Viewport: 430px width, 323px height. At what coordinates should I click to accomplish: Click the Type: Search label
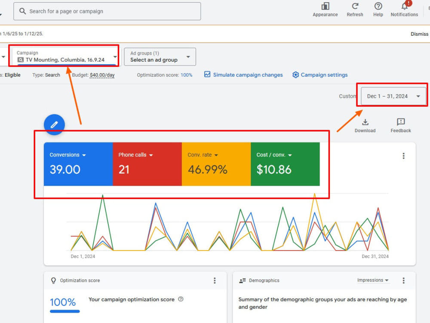click(x=46, y=75)
